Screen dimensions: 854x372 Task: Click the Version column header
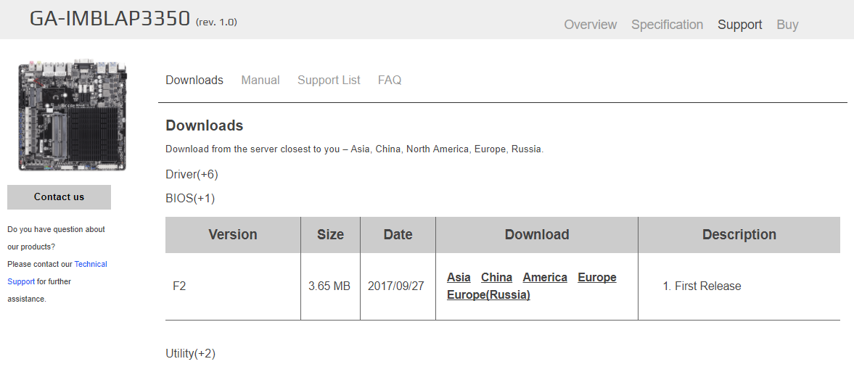pyautogui.click(x=233, y=235)
